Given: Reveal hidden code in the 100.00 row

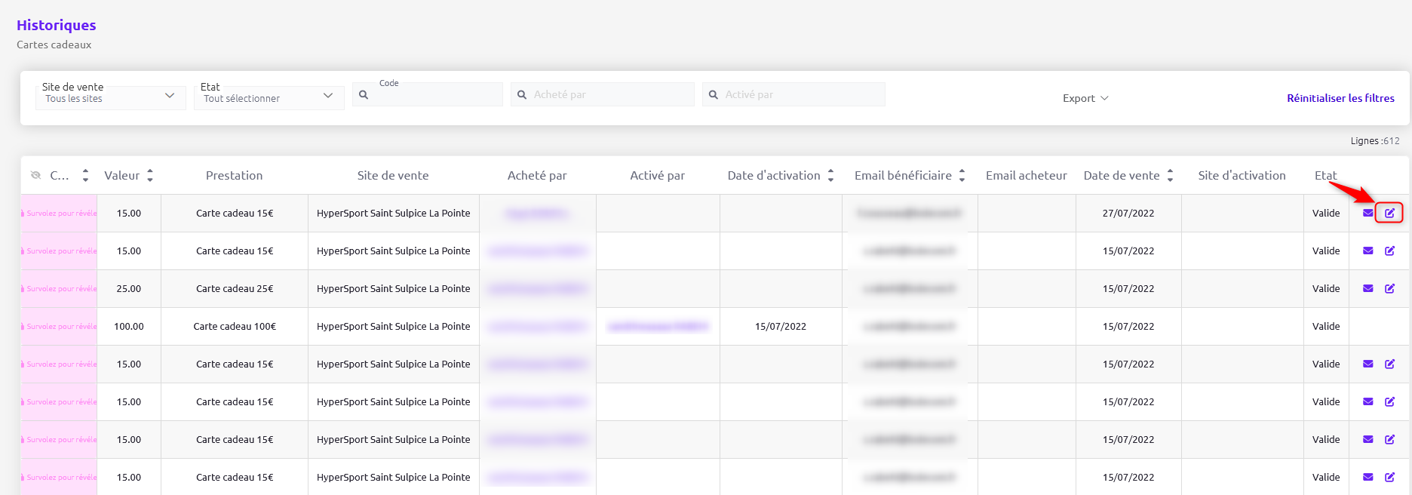Looking at the screenshot, I should coord(59,327).
